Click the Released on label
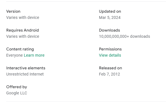 tap(110, 68)
